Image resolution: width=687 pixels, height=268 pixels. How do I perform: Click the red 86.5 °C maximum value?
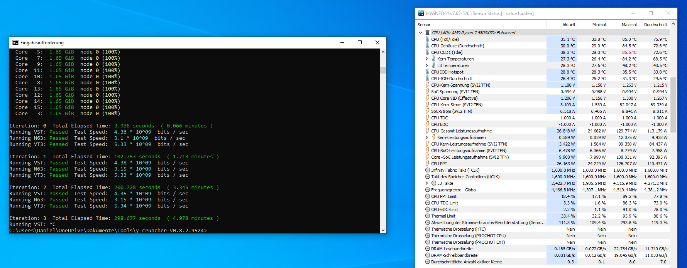pos(629,52)
